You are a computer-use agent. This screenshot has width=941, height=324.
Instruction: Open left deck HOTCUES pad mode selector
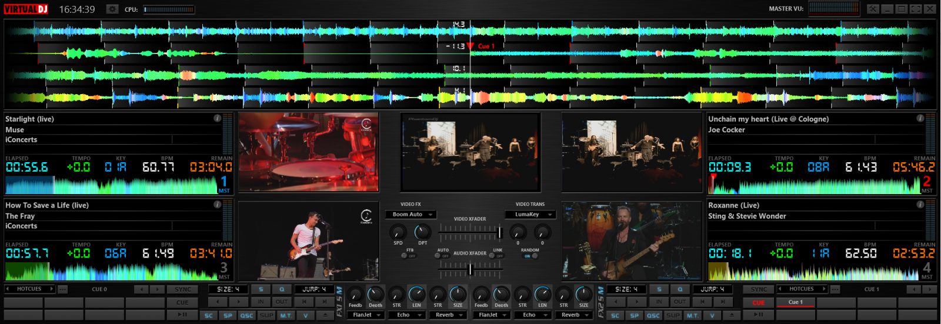(29, 289)
